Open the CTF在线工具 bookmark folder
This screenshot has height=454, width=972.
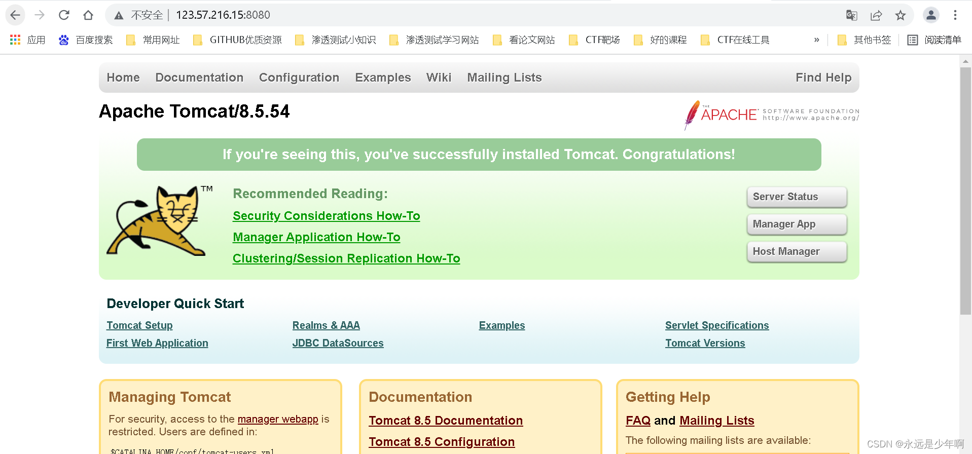coord(735,40)
